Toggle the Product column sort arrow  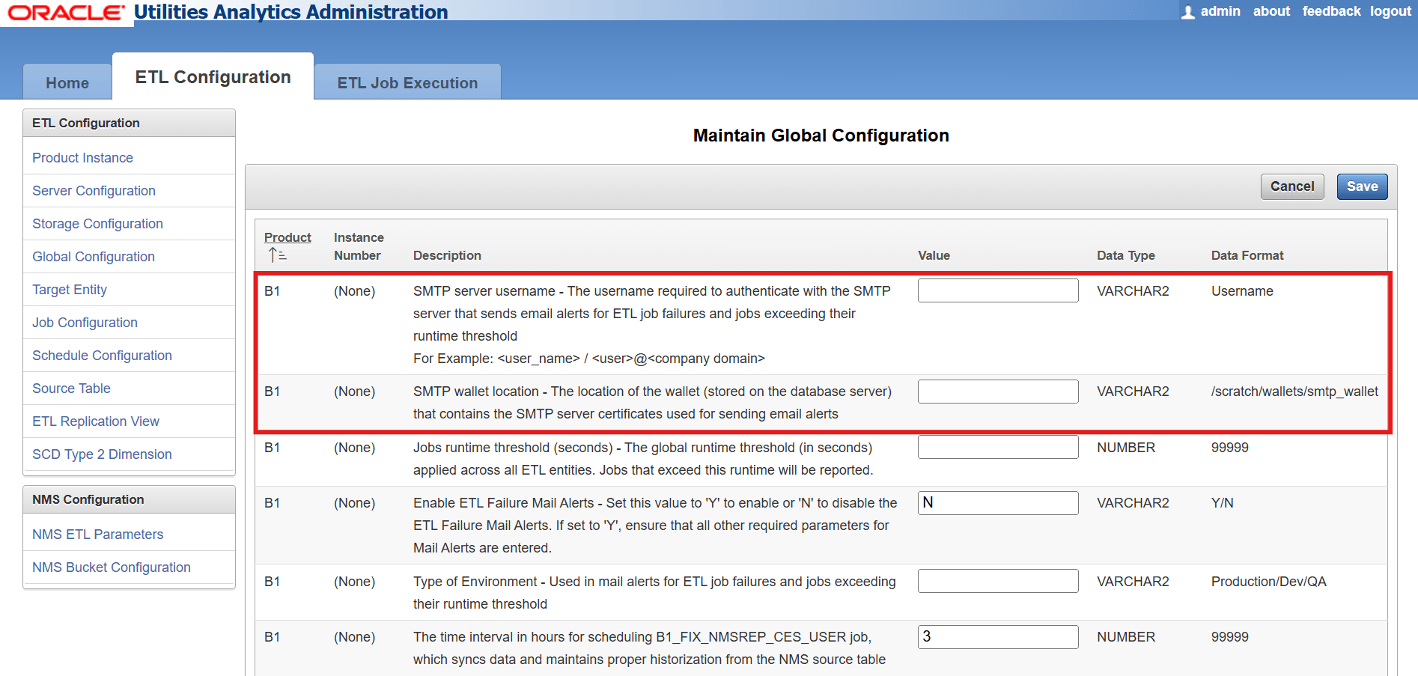pyautogui.click(x=276, y=253)
